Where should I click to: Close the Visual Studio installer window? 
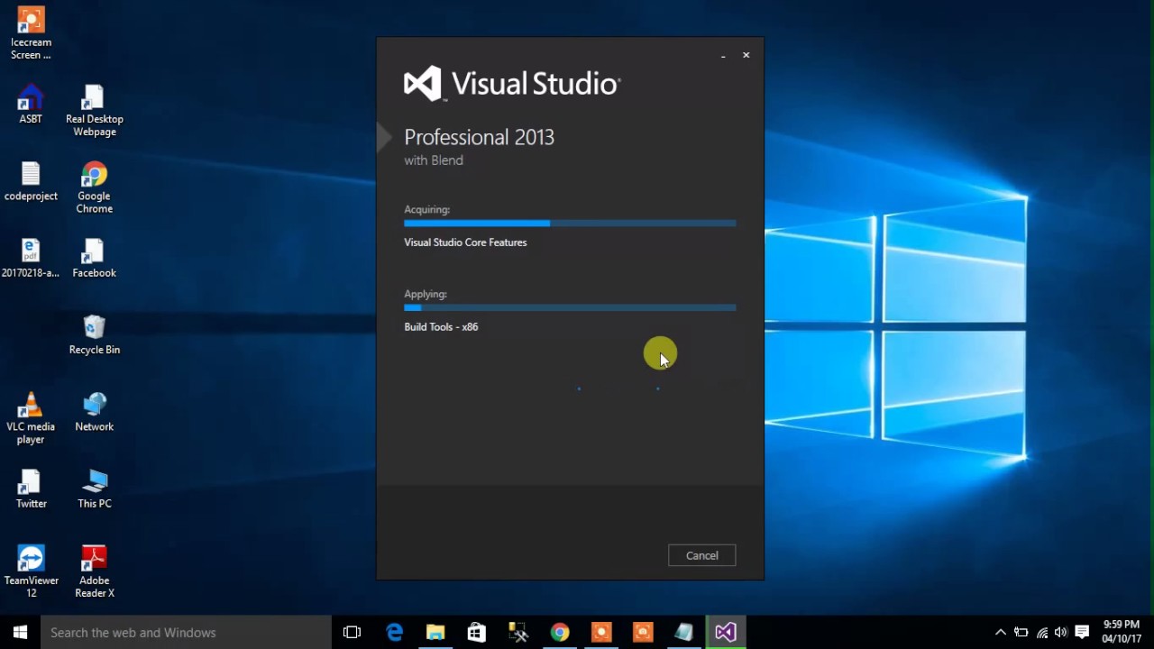(746, 55)
